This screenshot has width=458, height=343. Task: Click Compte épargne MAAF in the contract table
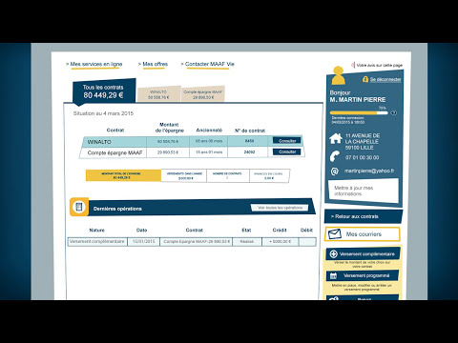coord(114,152)
